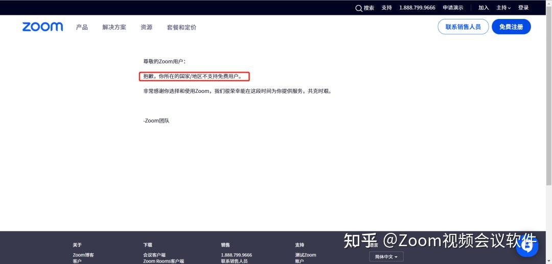
Task: Click the 支持 footer heading
Action: coord(300,245)
